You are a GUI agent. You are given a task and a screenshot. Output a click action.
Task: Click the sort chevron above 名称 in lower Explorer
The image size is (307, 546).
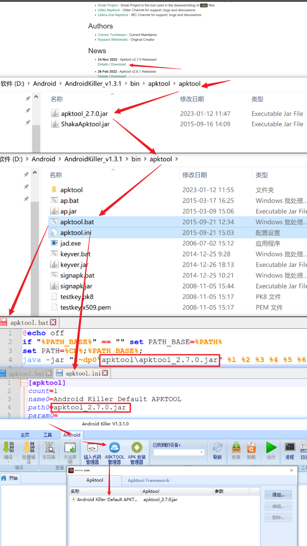point(113,170)
